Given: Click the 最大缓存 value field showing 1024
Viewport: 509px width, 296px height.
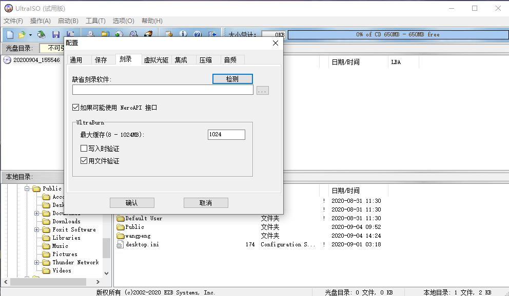Looking at the screenshot, I should [x=226, y=135].
